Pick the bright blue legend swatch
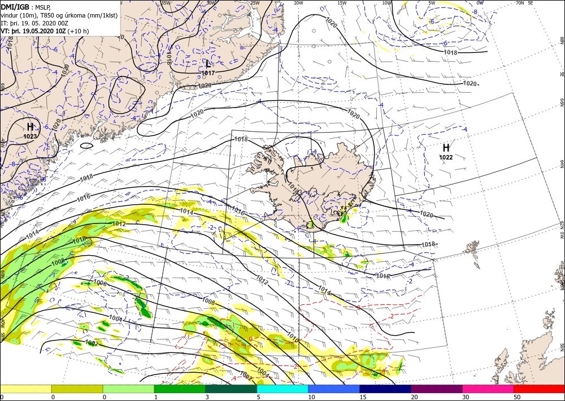 coord(334,389)
